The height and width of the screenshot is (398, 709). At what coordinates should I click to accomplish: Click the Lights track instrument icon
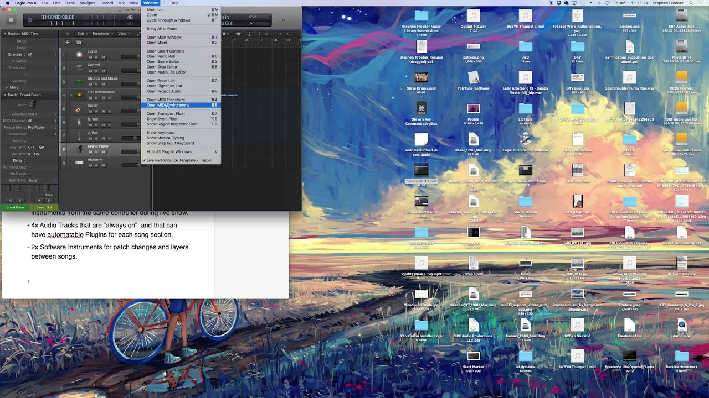point(79,54)
